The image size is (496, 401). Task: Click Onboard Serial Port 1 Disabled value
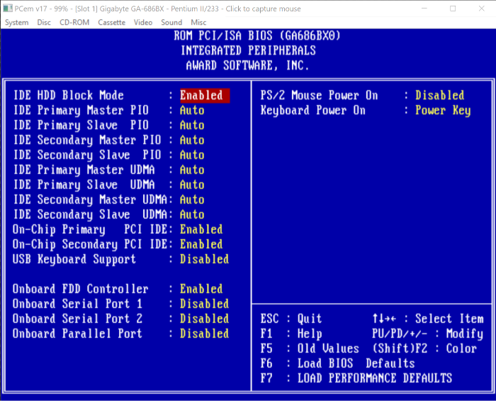[x=204, y=304]
